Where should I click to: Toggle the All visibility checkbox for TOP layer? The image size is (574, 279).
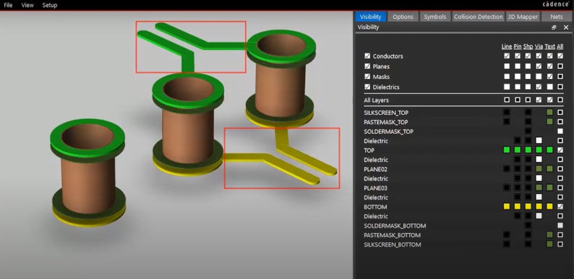pos(560,149)
